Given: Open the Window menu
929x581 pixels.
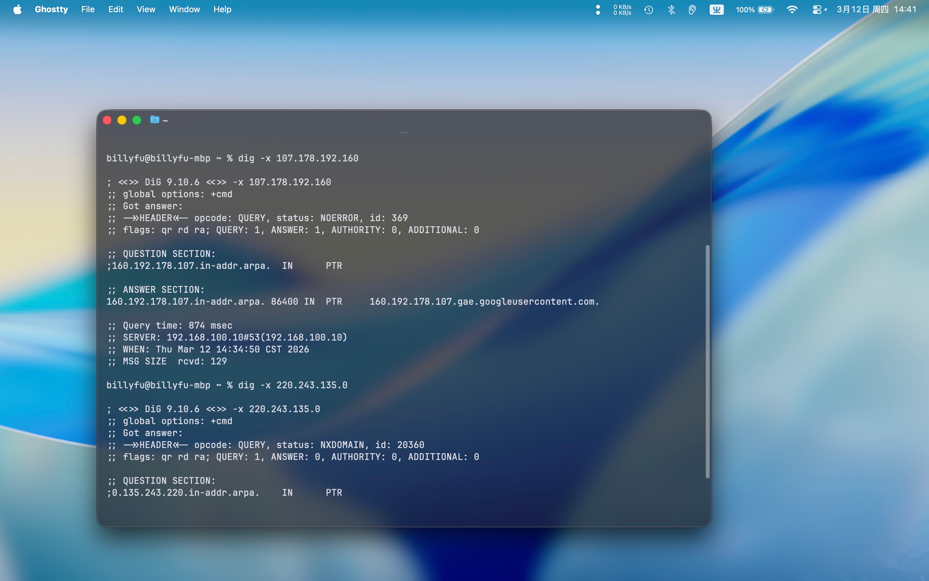Looking at the screenshot, I should pos(184,9).
